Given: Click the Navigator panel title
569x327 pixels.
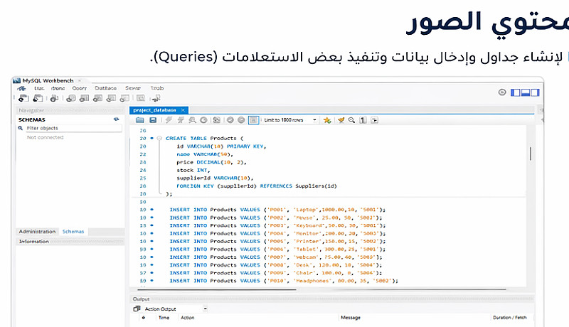Looking at the screenshot, I should pyautogui.click(x=31, y=110).
